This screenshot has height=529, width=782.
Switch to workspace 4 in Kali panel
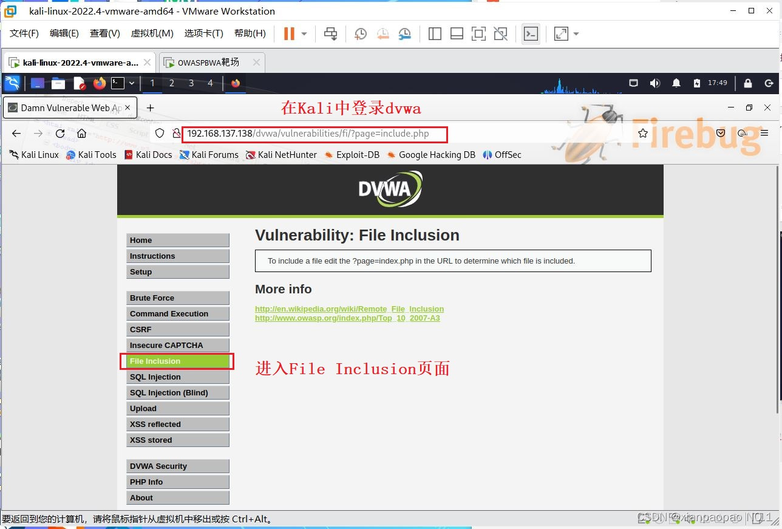point(211,83)
